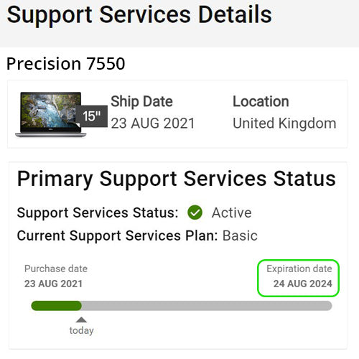
Task: Click the gray remaining portion of the progress bar
Action: click(207, 306)
